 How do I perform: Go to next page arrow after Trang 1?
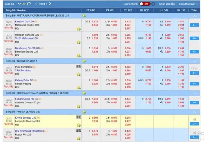click(50, 4)
